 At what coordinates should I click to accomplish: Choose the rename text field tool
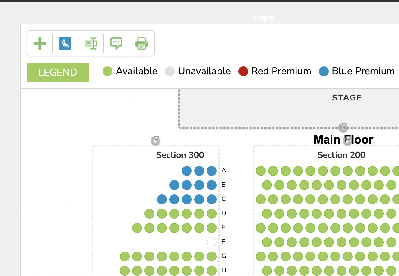(91, 43)
